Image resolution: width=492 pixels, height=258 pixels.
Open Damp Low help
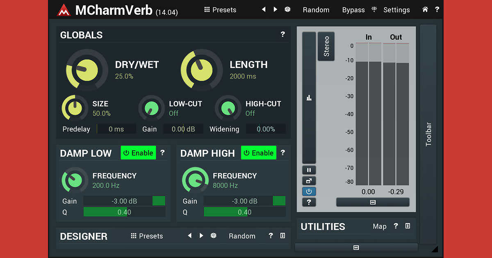[162, 153]
